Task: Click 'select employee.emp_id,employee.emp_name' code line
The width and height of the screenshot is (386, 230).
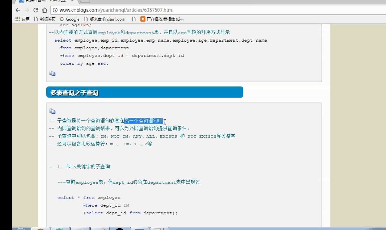Action: (x=160, y=40)
